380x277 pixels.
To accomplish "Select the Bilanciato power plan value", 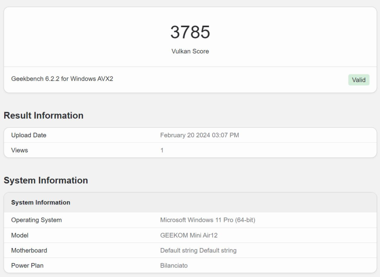I will pos(174,266).
